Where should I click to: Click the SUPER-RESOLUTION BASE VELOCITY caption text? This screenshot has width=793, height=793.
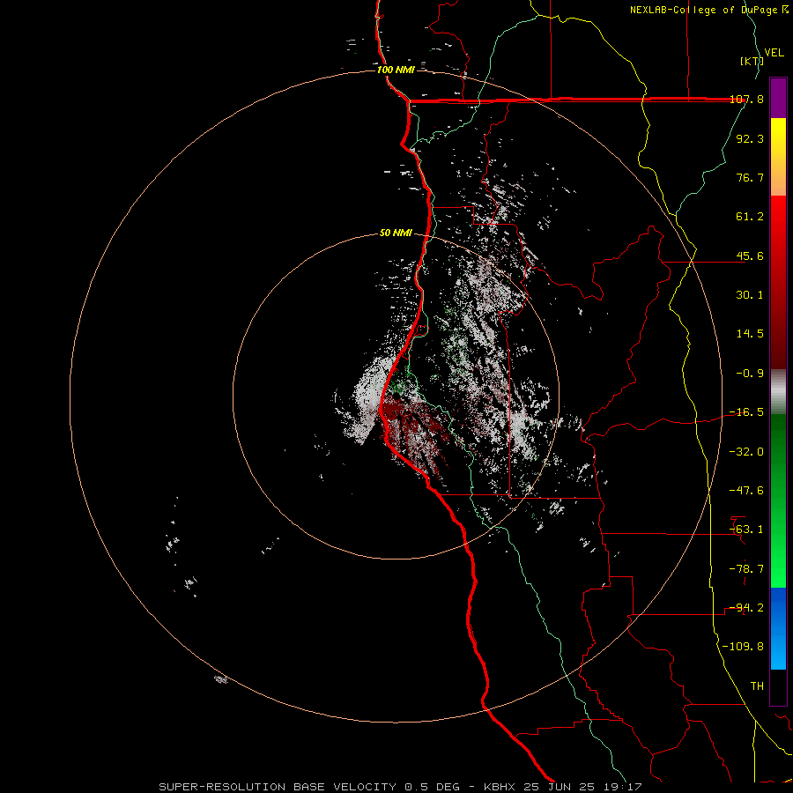[278, 787]
